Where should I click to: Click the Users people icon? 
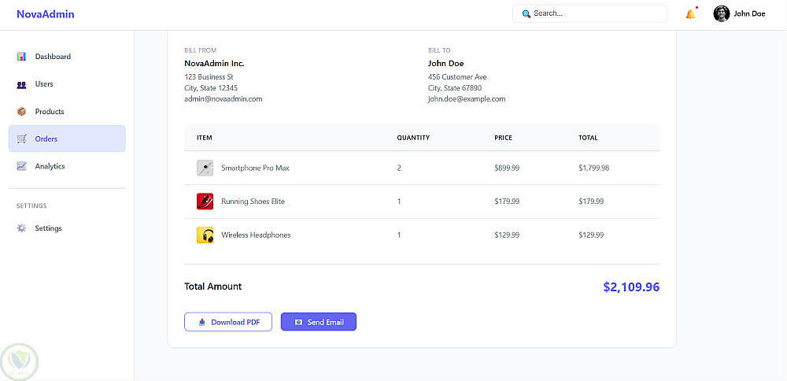click(21, 84)
